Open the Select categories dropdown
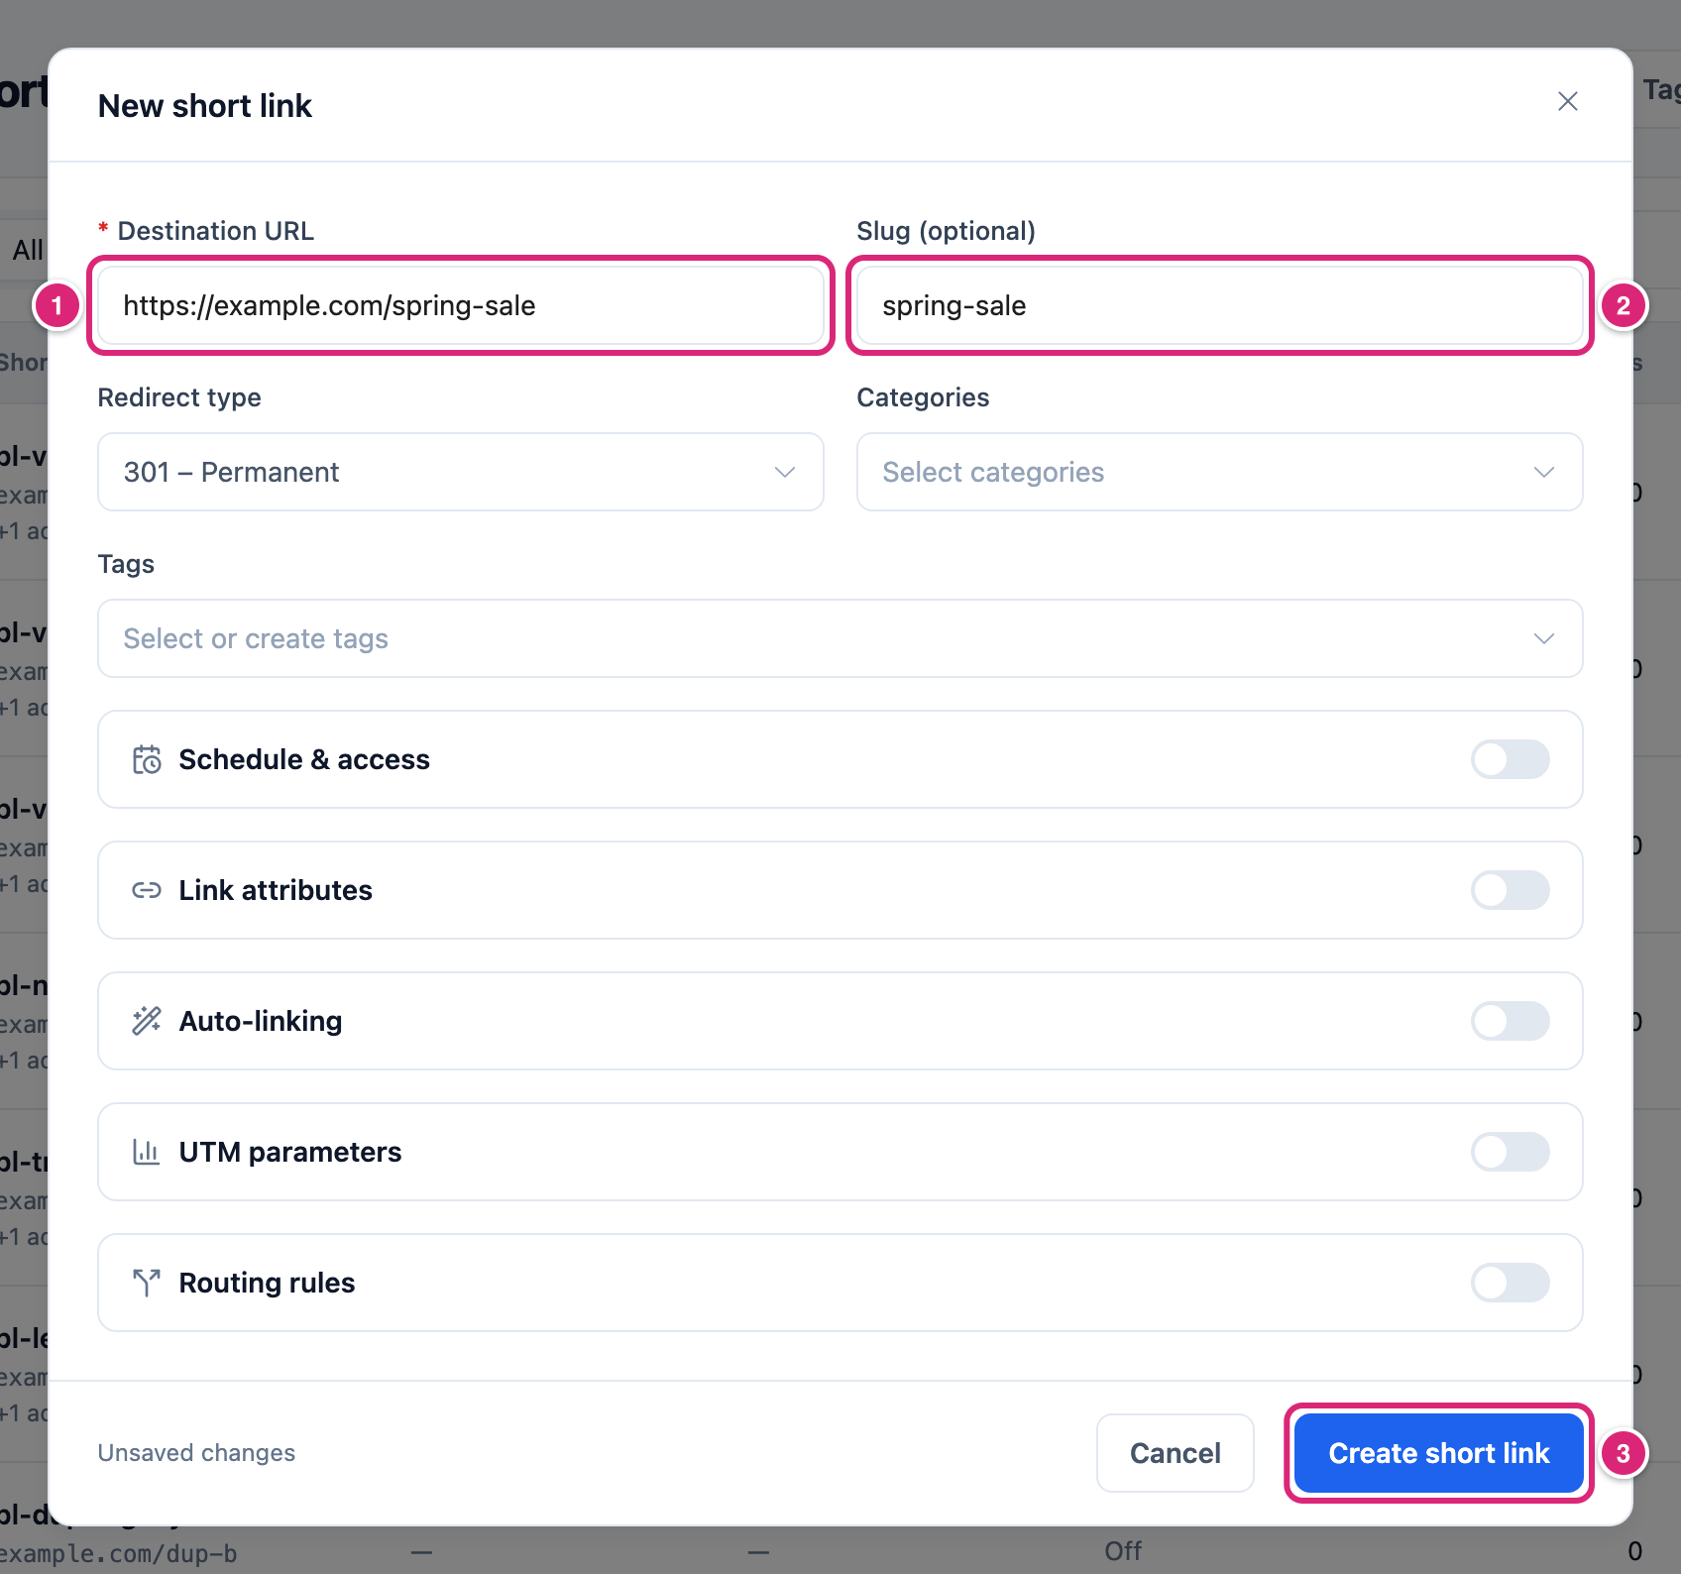The image size is (1681, 1574). tap(1219, 472)
